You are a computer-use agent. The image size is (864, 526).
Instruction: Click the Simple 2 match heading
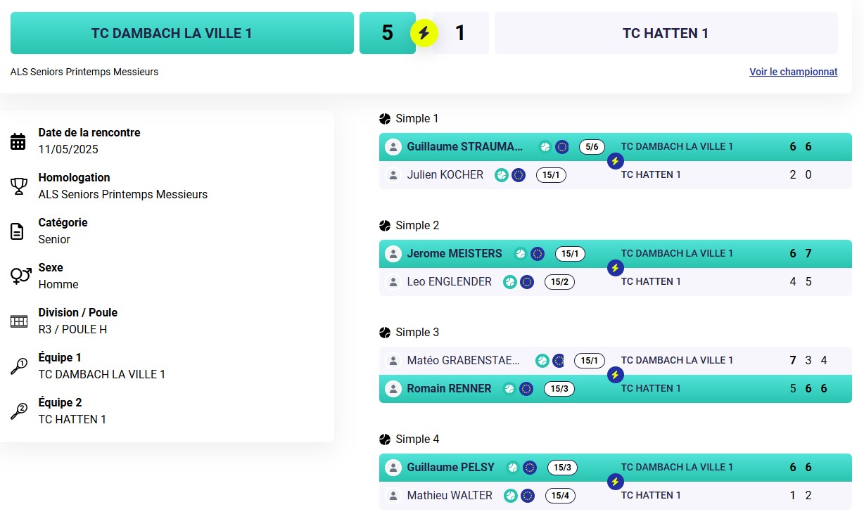pyautogui.click(x=417, y=226)
